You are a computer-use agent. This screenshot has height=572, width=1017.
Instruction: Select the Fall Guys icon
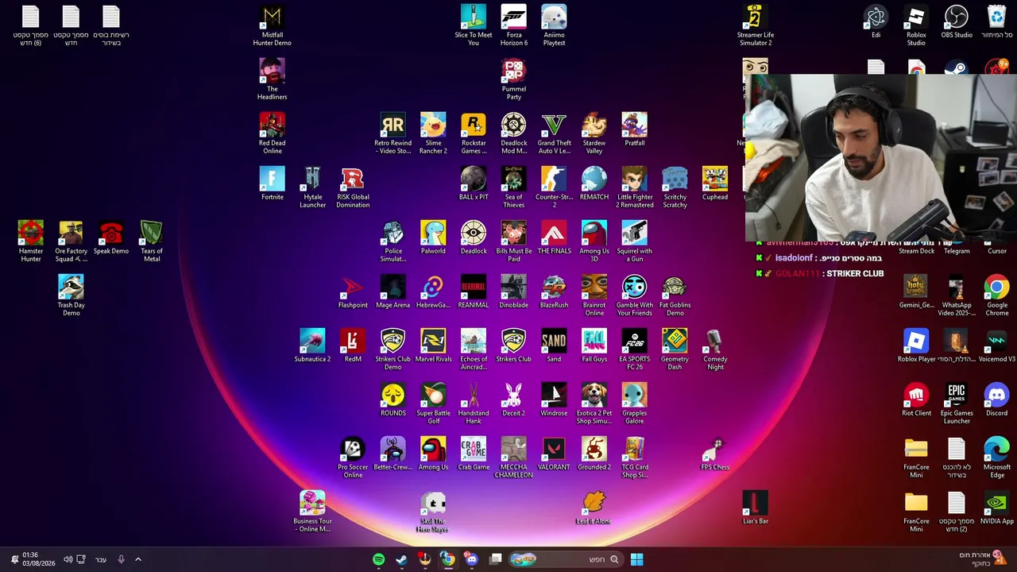pyautogui.click(x=594, y=346)
